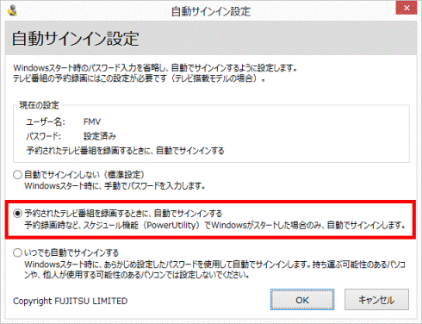Click warning text about 持ち運ぶ可能性のあるパソコン
The height and width of the screenshot is (324, 422).
click(x=214, y=270)
